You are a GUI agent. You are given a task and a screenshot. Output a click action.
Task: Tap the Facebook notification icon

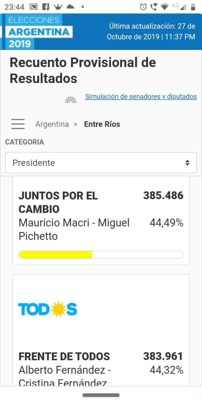(45, 7)
